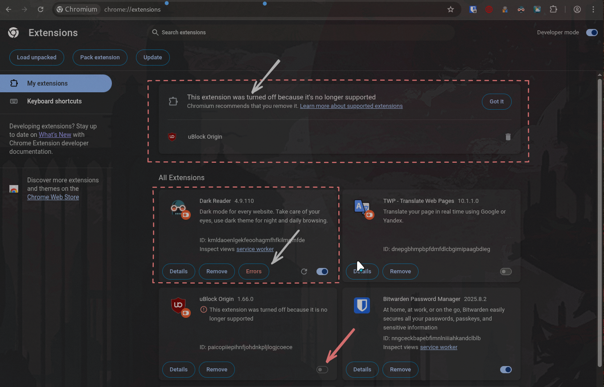Click the search magnifier icon
The height and width of the screenshot is (387, 604).
click(x=155, y=33)
